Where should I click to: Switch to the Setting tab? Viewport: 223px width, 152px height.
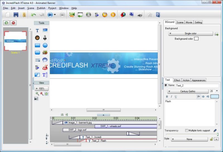click(x=198, y=22)
